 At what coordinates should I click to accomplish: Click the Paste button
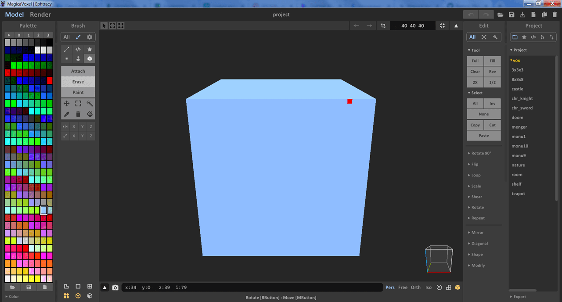pyautogui.click(x=484, y=136)
